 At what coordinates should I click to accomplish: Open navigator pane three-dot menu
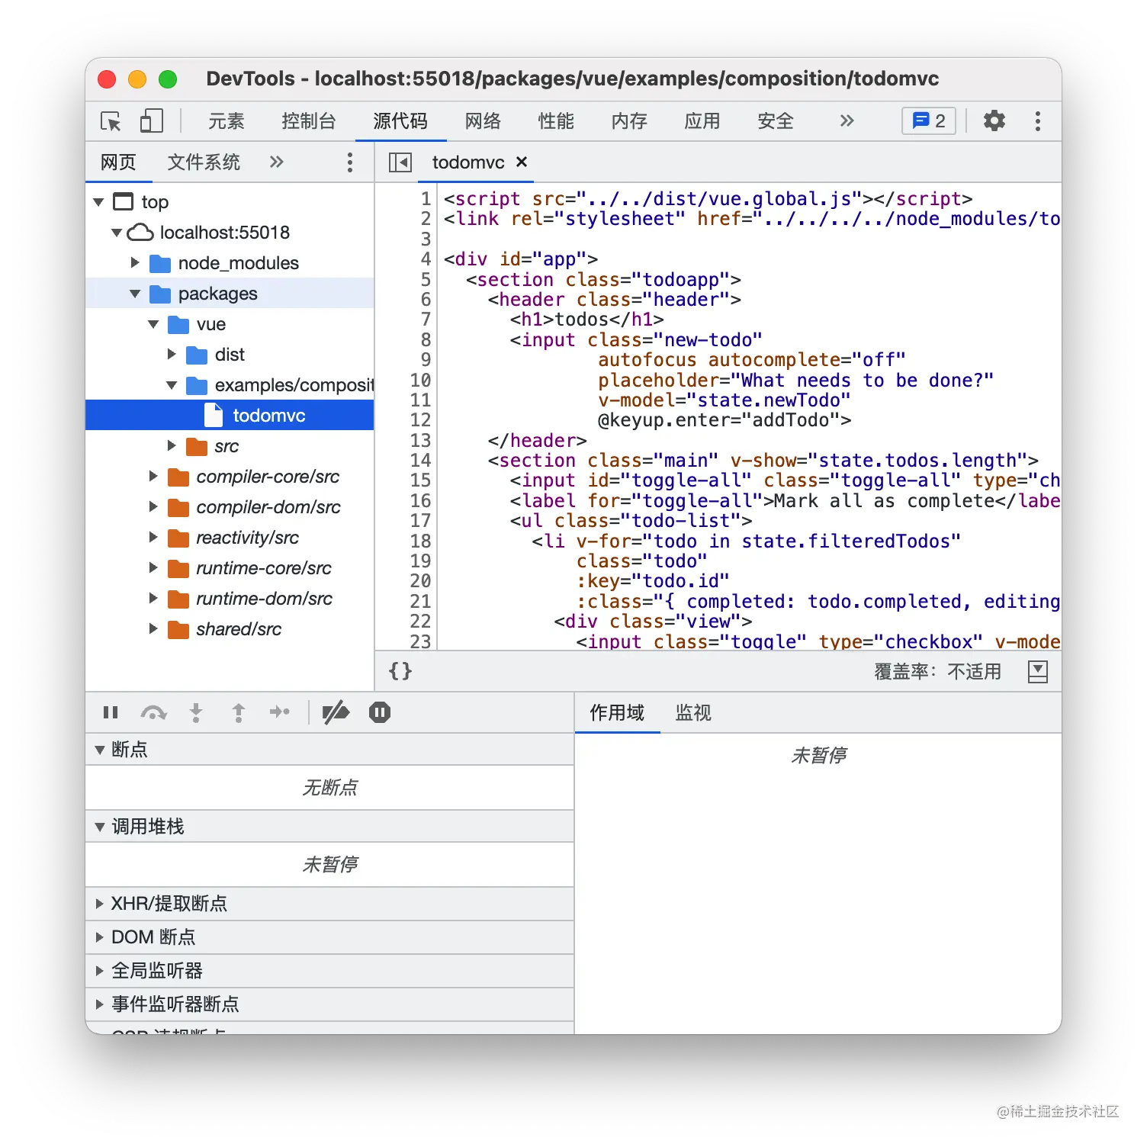pos(349,162)
